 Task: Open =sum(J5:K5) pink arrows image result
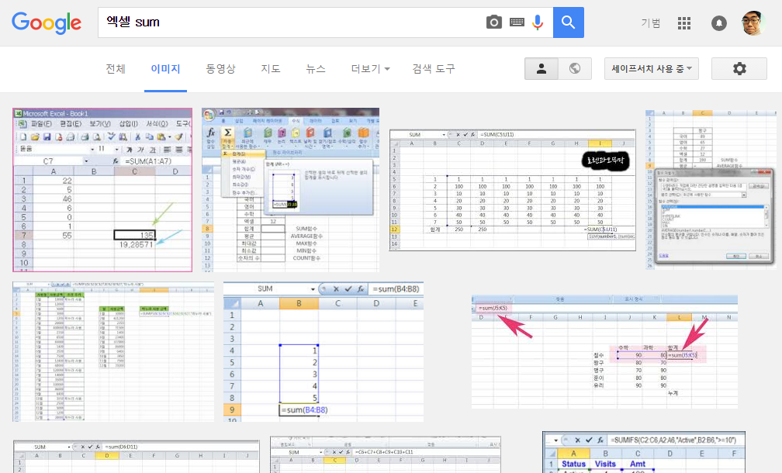pos(604,351)
